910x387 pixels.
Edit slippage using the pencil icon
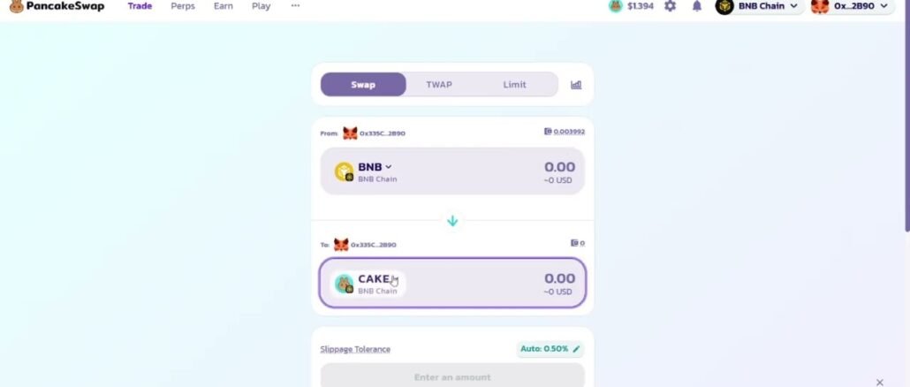(576, 349)
